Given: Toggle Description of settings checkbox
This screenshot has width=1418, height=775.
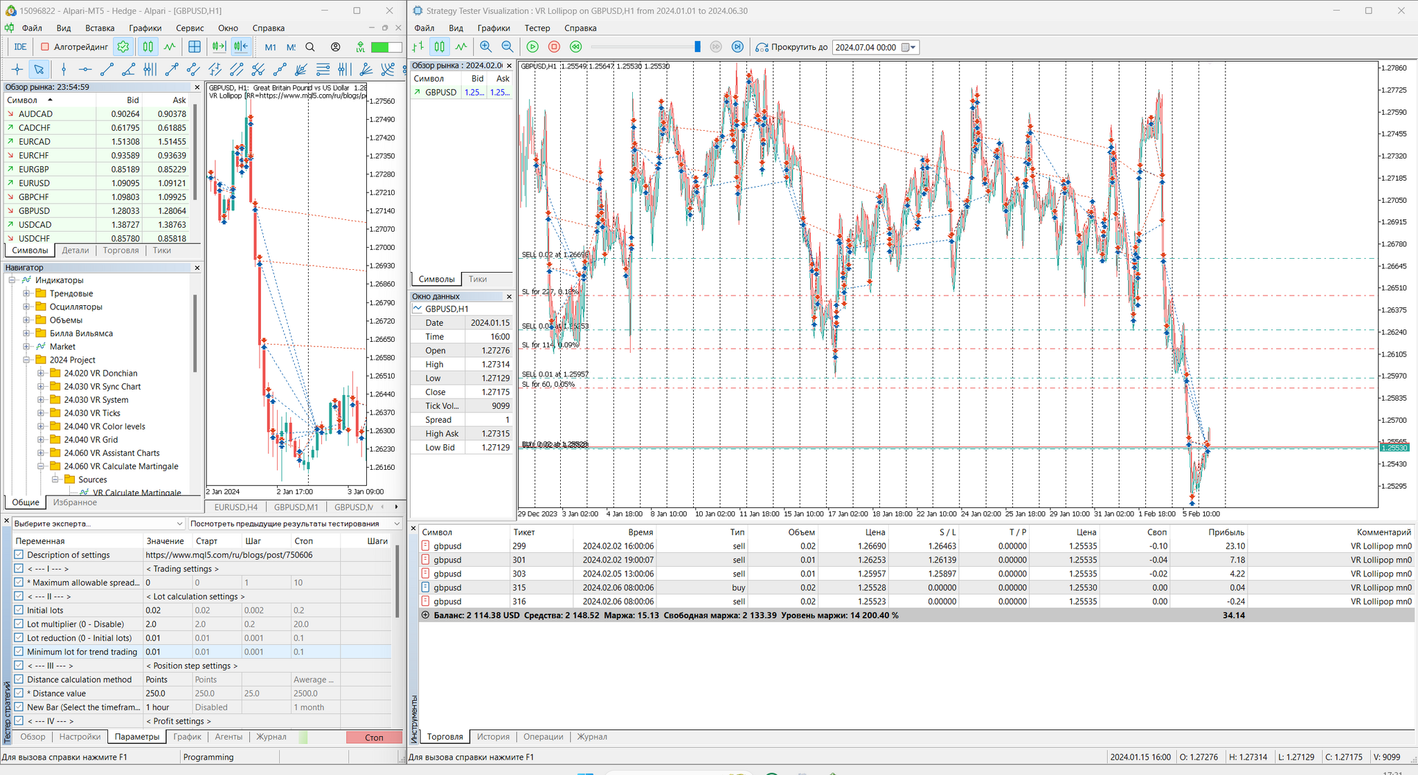Looking at the screenshot, I should point(19,555).
